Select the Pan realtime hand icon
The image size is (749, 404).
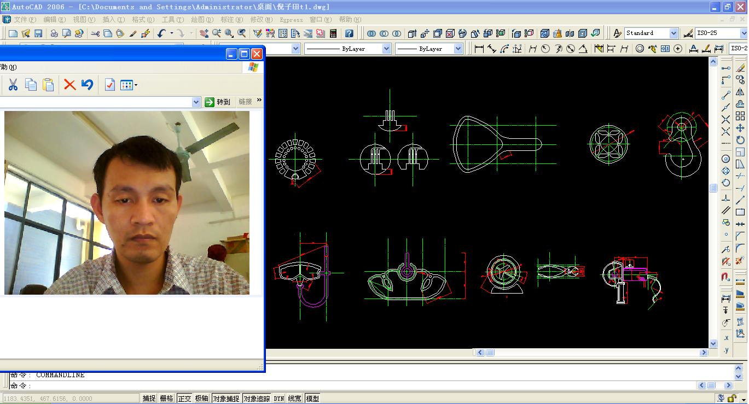pyautogui.click(x=204, y=33)
